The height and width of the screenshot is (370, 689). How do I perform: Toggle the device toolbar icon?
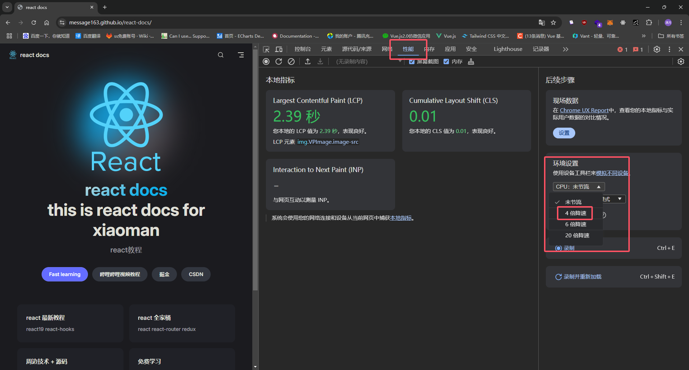pos(279,49)
